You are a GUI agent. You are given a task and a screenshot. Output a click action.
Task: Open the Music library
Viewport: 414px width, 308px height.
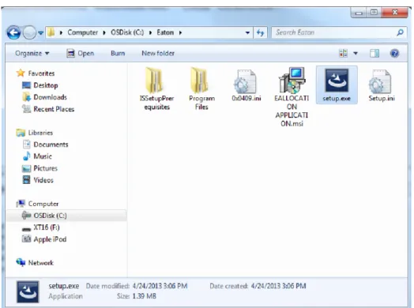point(43,156)
